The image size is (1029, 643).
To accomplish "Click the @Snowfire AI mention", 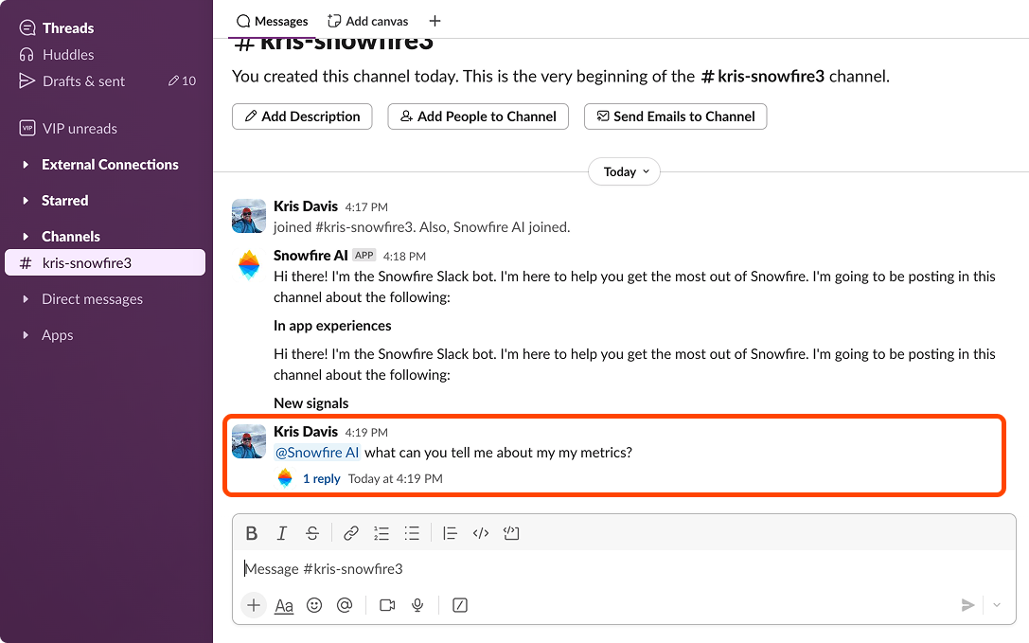I will [317, 453].
